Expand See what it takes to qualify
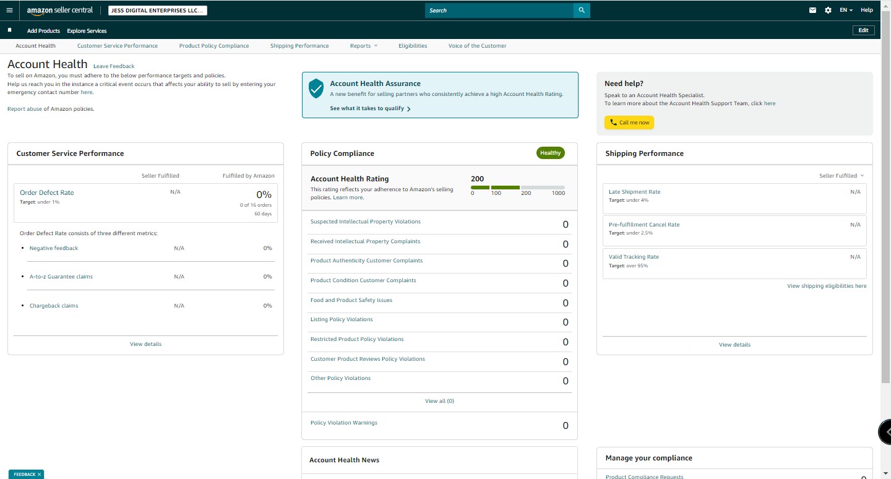 (370, 108)
